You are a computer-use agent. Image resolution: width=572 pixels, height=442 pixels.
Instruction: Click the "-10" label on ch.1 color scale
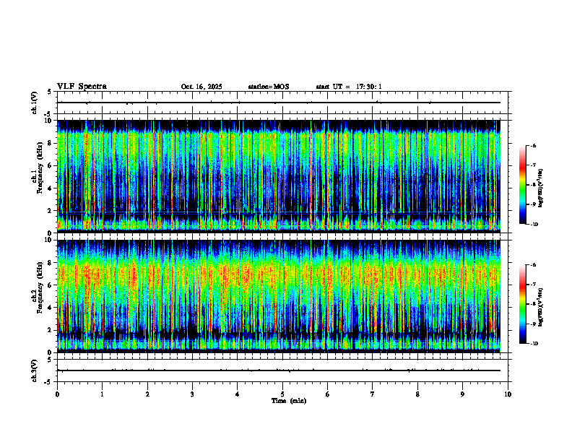[534, 225]
